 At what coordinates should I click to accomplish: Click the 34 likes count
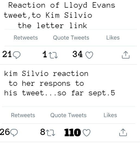(77, 54)
